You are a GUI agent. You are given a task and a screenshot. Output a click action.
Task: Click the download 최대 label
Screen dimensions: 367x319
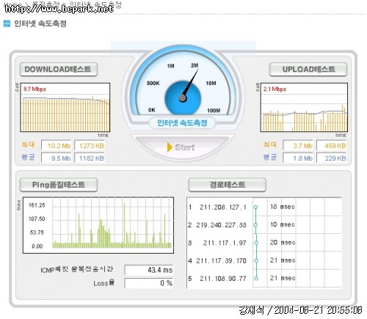coord(28,144)
